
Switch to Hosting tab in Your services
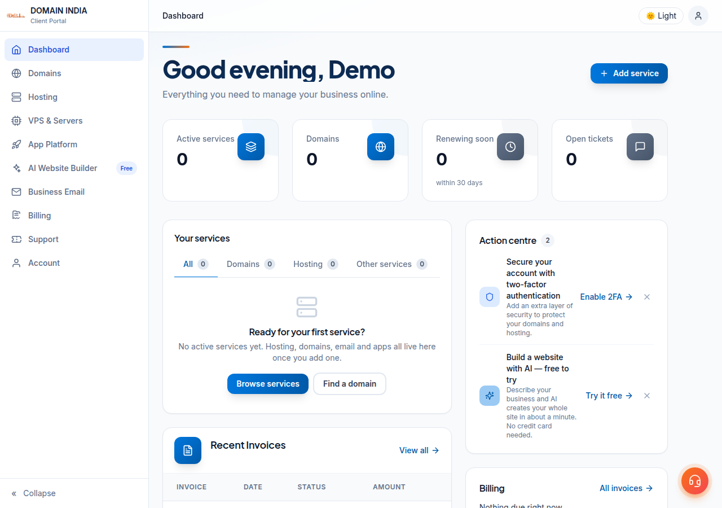pyautogui.click(x=315, y=264)
